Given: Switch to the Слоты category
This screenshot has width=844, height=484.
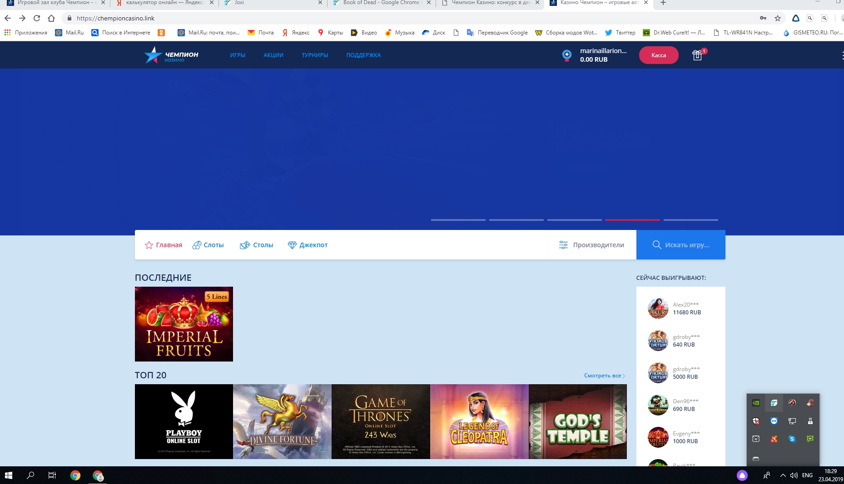Looking at the screenshot, I should click(x=208, y=245).
